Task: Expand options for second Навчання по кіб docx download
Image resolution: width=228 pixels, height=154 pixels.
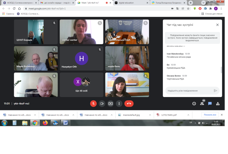Action: pos(73,115)
